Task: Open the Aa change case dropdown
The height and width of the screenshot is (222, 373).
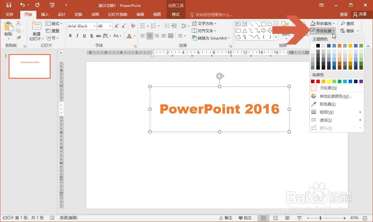Action: point(117,36)
